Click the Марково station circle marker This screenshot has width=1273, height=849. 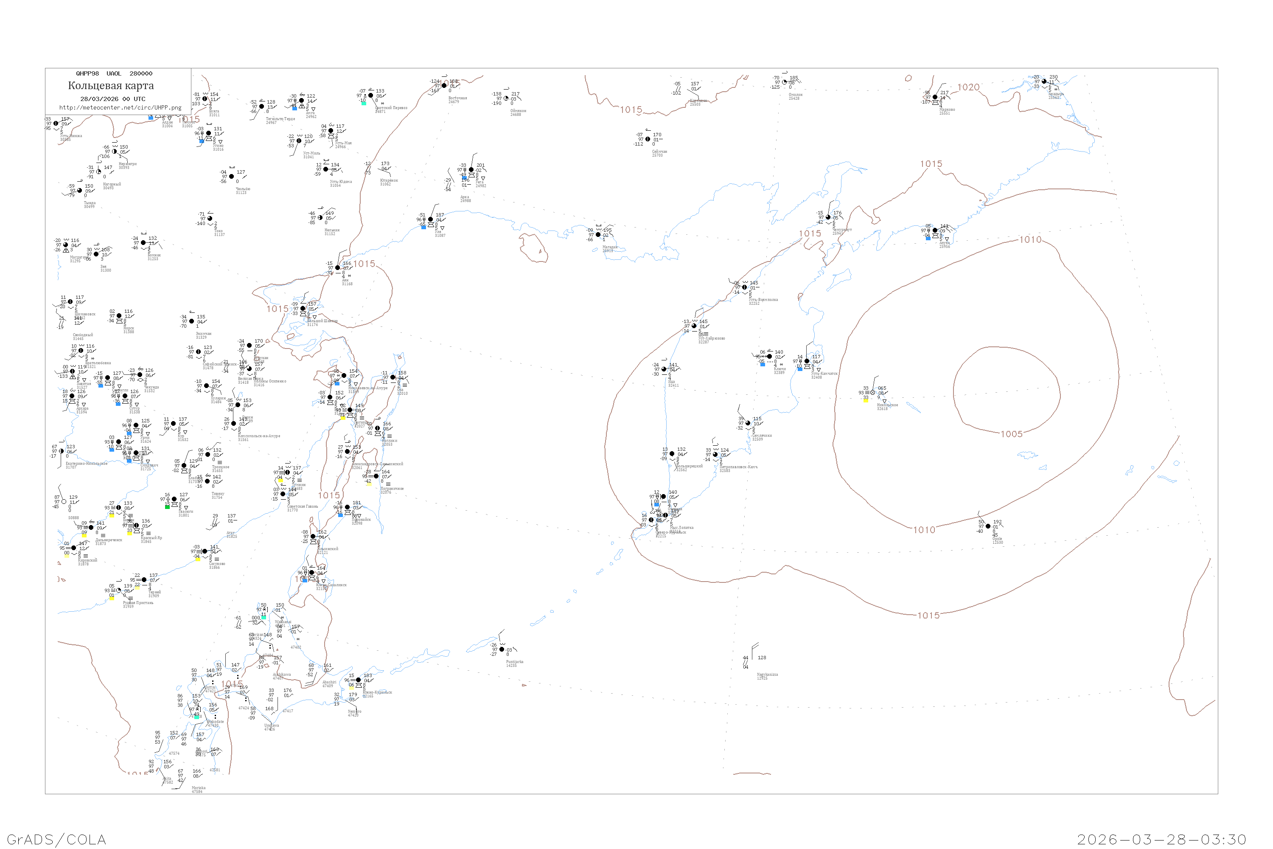tap(935, 97)
